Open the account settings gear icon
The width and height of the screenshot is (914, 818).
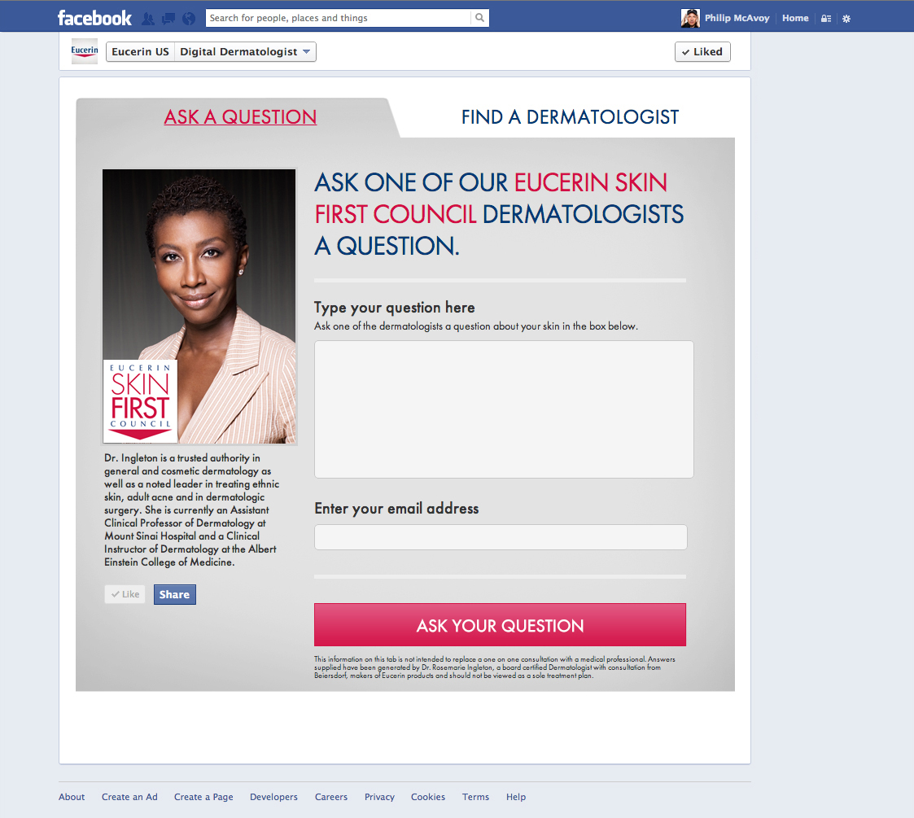[846, 19]
